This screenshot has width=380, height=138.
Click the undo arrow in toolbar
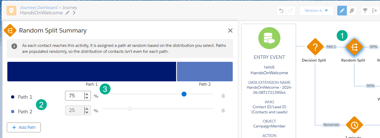click(281, 11)
